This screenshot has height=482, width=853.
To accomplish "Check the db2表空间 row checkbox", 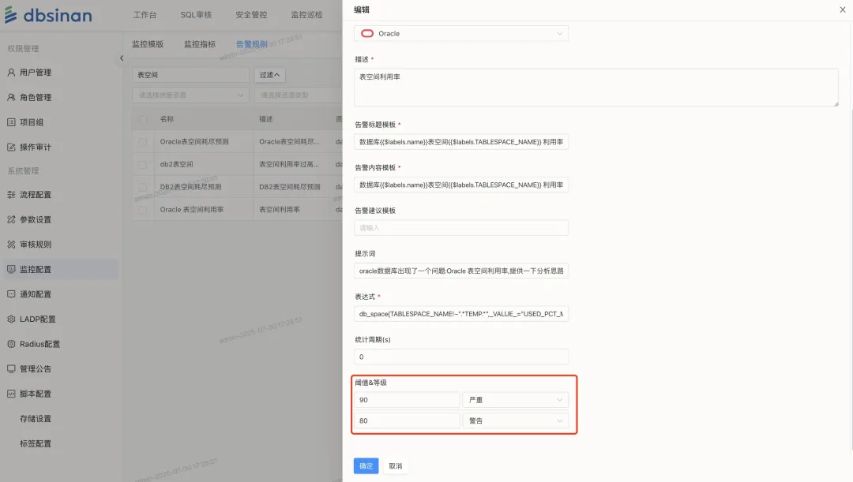I will [x=142, y=164].
